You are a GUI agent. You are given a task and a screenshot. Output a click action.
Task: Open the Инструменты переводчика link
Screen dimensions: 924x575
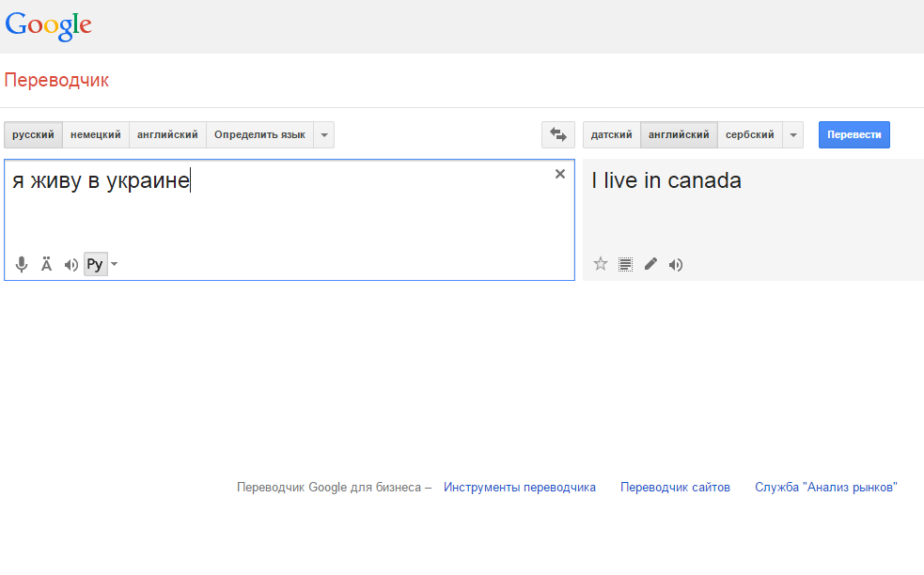(x=520, y=488)
